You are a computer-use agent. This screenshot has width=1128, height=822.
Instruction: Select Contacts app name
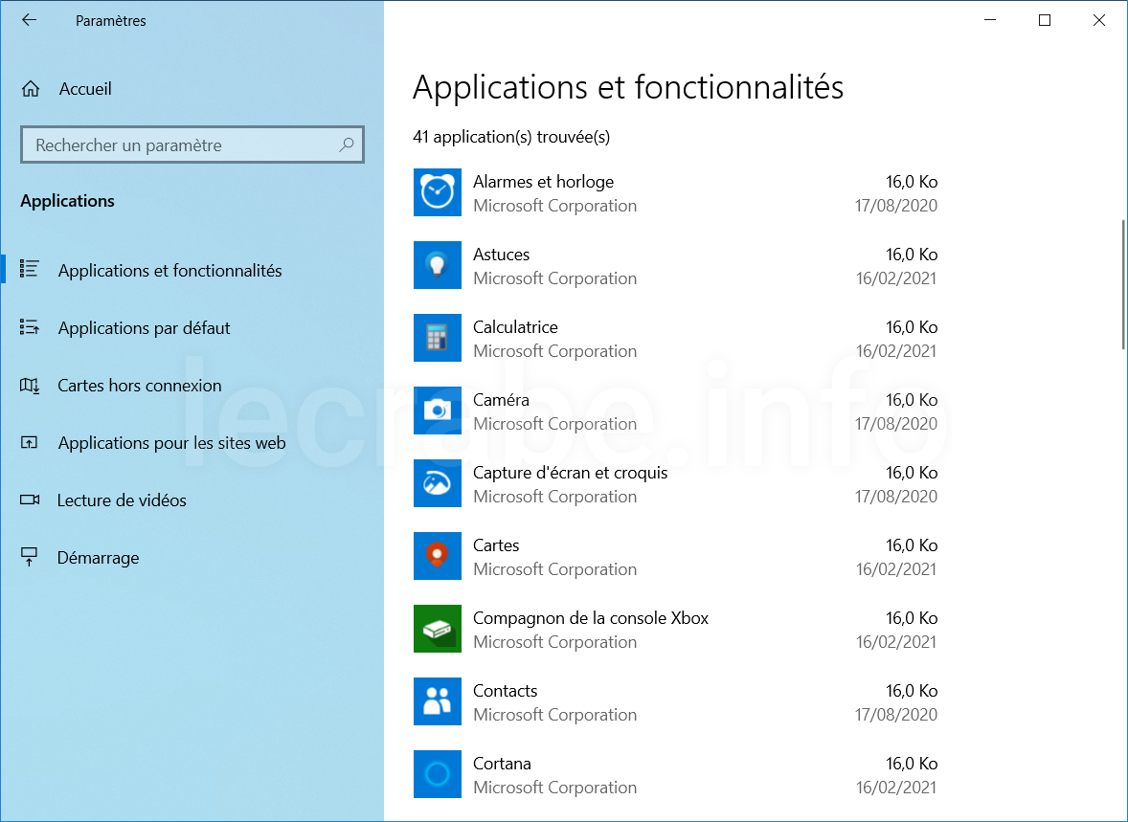pos(505,691)
